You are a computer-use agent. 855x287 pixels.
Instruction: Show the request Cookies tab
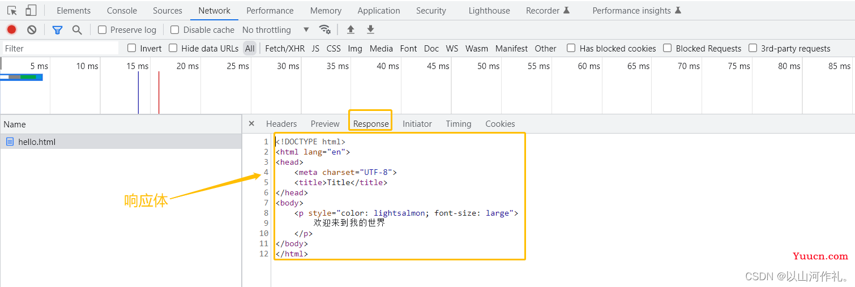click(500, 123)
